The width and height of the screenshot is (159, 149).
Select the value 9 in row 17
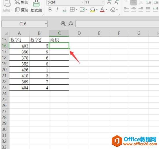click(x=39, y=52)
